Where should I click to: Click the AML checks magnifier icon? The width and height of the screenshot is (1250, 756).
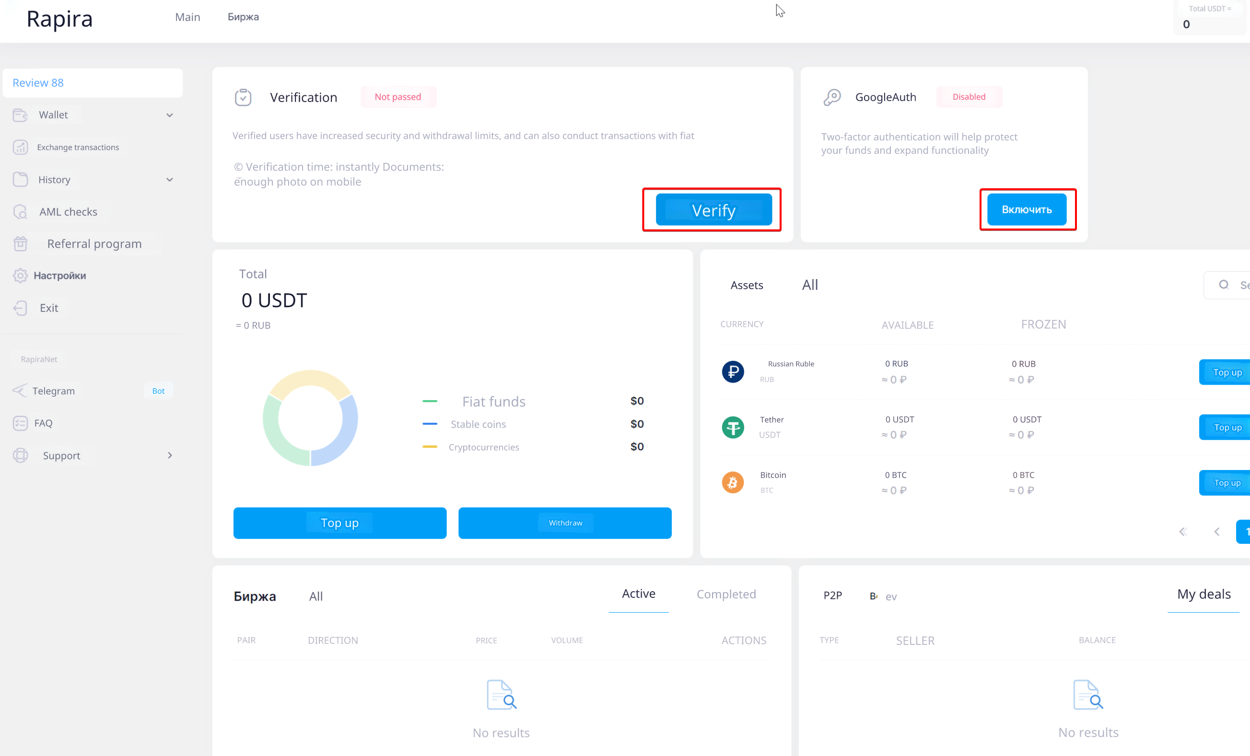(20, 211)
